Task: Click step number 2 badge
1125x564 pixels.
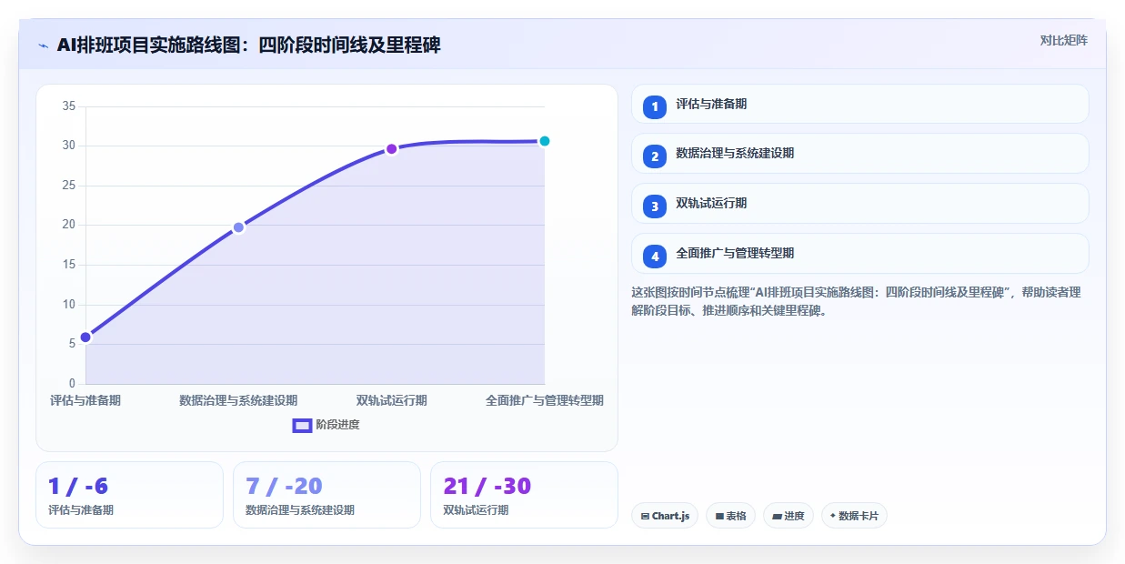Action: tap(655, 156)
